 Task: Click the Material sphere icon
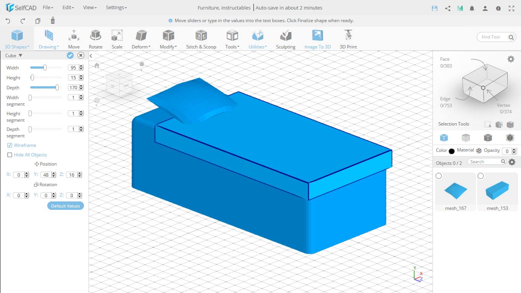[x=479, y=151]
